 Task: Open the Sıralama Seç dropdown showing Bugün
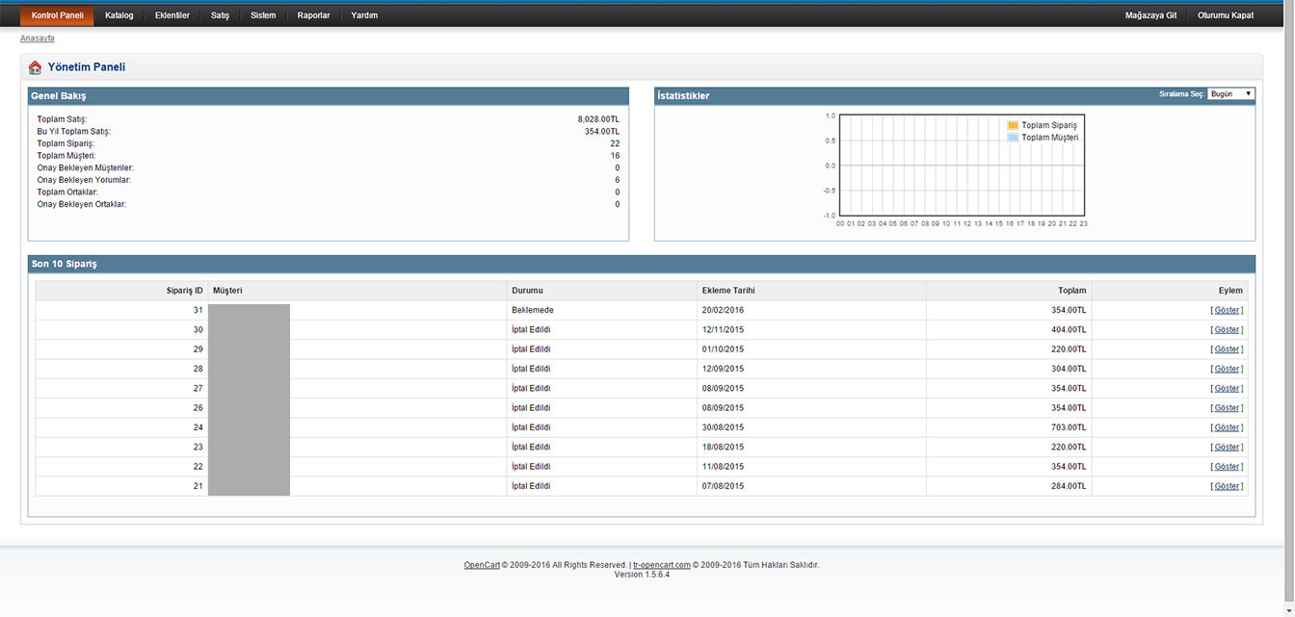click(1230, 93)
